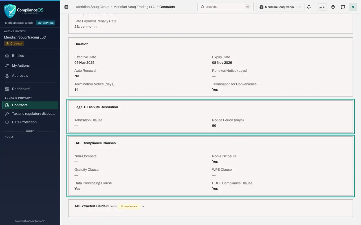Image resolution: width=361 pixels, height=225 pixels.
Task: Click the ComplianceOS shield logo
Action: click(x=10, y=11)
